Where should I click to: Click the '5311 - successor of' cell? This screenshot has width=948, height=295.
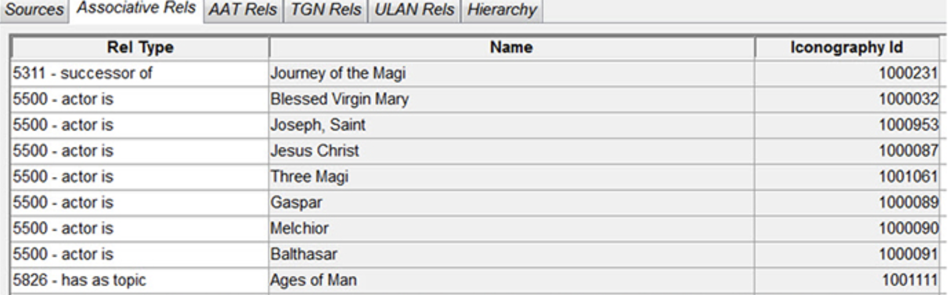(83, 73)
